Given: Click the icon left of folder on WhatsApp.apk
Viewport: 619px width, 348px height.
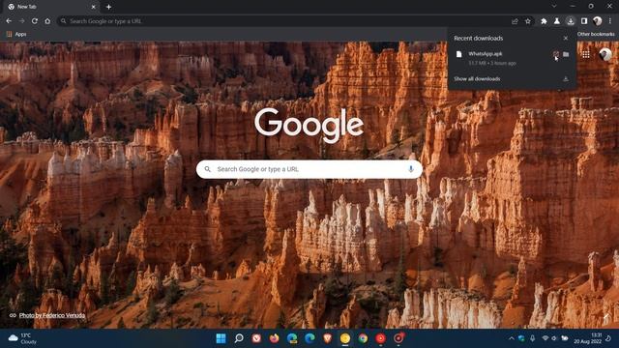Looking at the screenshot, I should (x=556, y=54).
